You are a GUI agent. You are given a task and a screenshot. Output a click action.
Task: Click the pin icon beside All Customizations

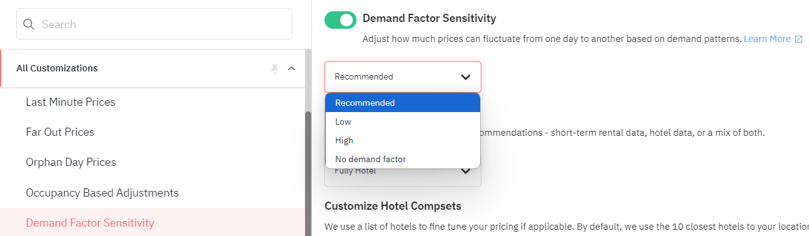(274, 68)
